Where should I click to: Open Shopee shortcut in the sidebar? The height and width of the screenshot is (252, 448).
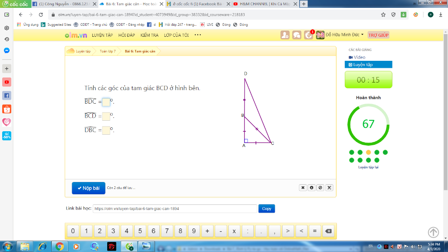7,109
